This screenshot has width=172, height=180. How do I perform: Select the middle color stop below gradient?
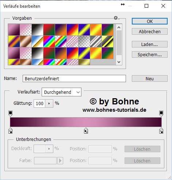(86, 131)
